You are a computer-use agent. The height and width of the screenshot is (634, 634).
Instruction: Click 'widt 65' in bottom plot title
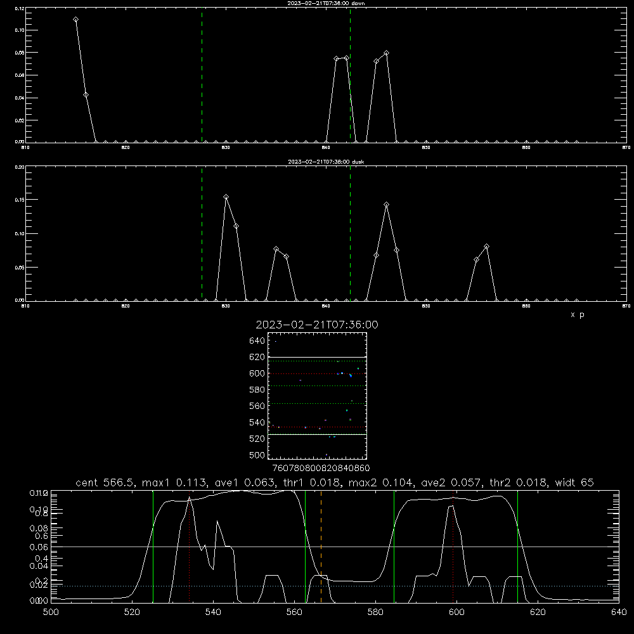(574, 482)
